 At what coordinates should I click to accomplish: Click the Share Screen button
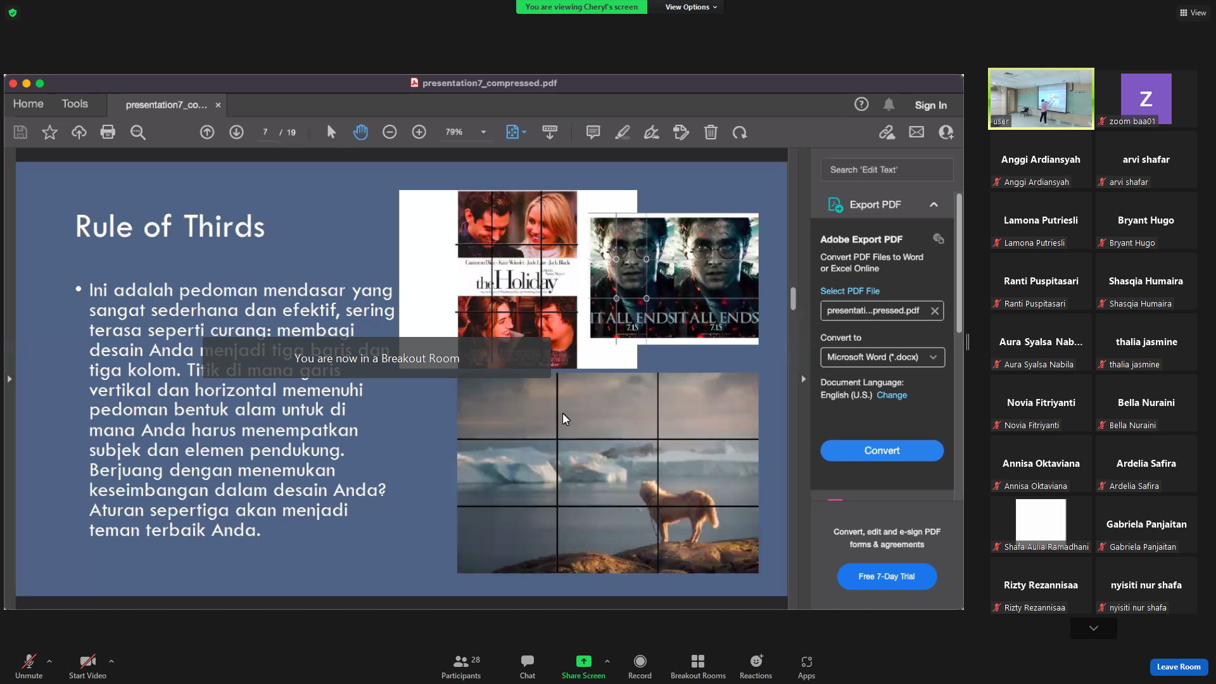tap(583, 666)
